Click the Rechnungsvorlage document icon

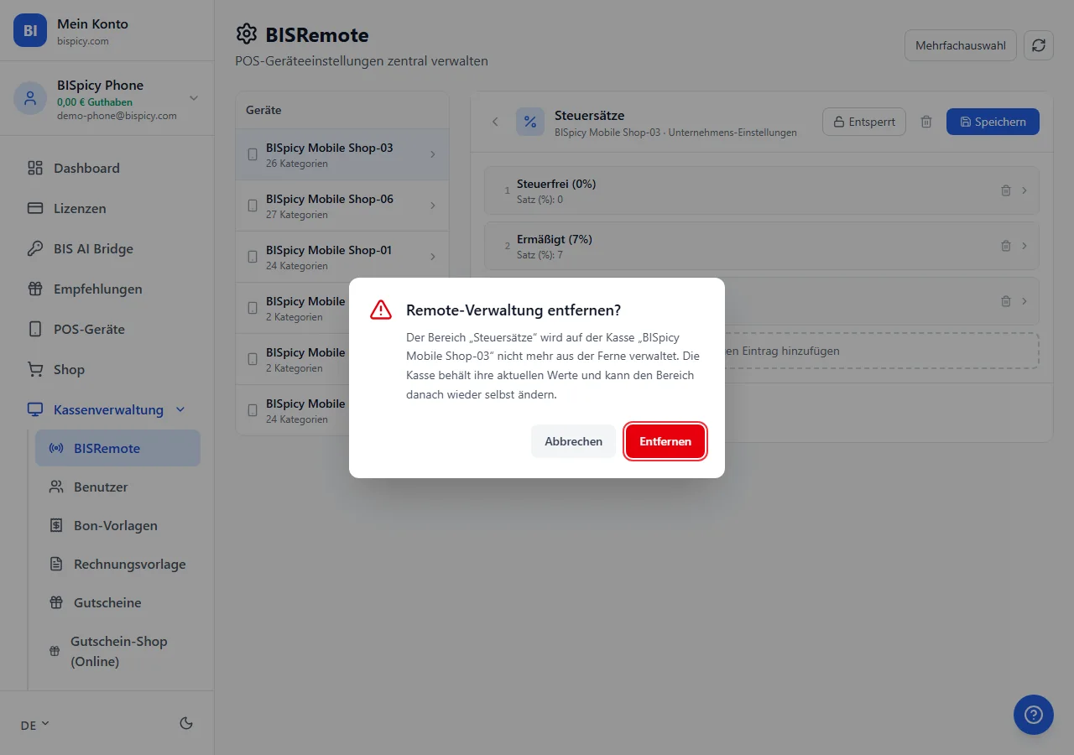point(56,564)
